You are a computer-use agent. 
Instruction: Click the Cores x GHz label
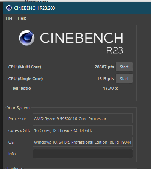click(19, 130)
